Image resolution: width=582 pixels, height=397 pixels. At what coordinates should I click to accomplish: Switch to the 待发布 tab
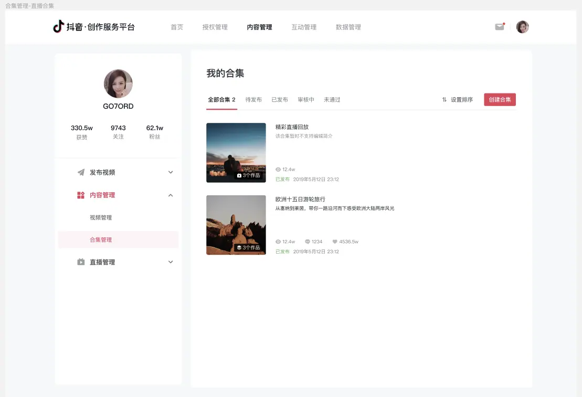tap(253, 100)
